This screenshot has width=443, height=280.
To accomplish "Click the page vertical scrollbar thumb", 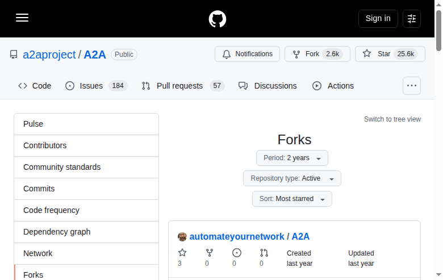I will pyautogui.click(x=438, y=31).
